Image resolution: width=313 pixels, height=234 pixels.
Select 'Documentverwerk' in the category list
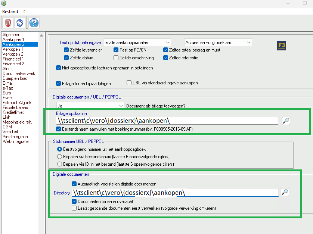tap(19, 74)
